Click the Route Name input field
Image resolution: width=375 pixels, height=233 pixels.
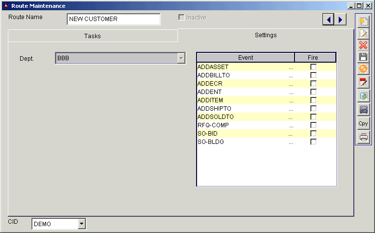[x=113, y=19]
